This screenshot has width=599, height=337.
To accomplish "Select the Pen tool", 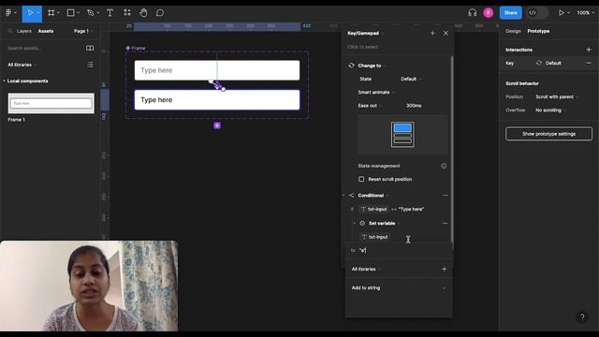I will (x=91, y=13).
